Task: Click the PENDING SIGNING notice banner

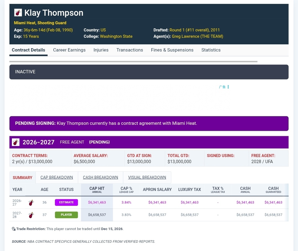Action: [x=149, y=123]
